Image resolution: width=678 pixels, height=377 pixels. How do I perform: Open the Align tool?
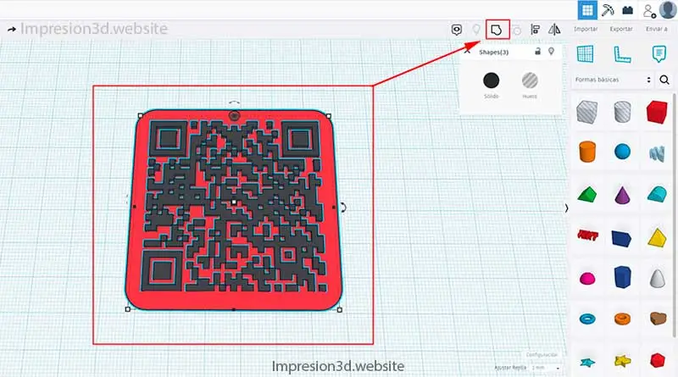tap(536, 30)
